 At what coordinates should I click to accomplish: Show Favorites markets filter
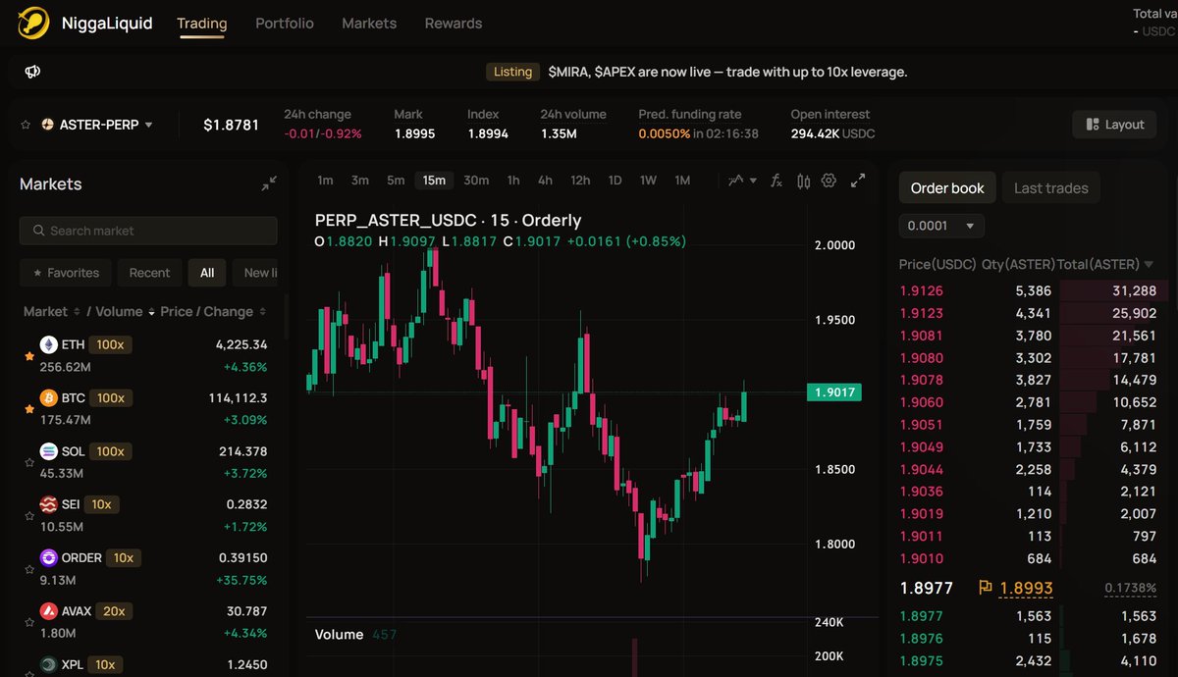pyautogui.click(x=66, y=273)
